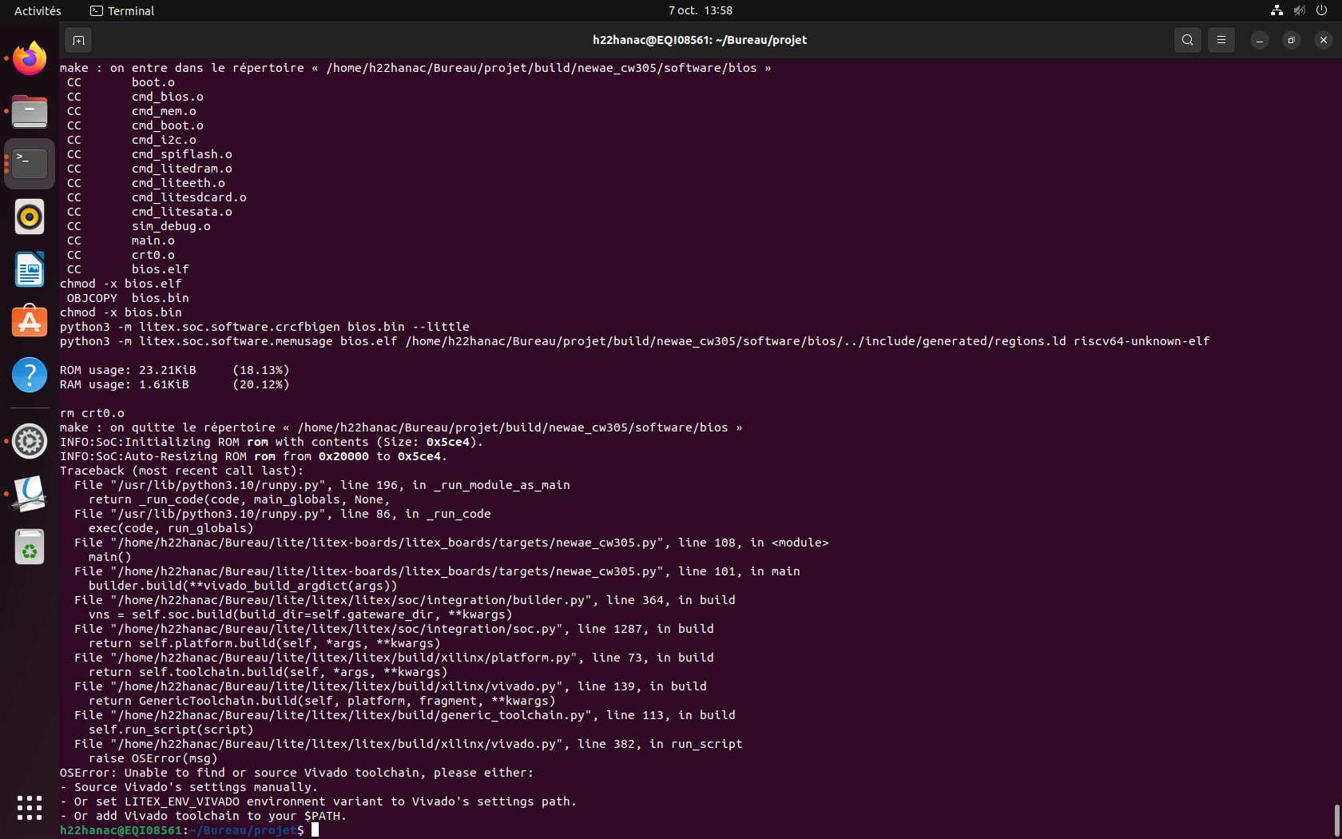Open the power/session menu in top bar
Screen dimensions: 1342x839
pyautogui.click(x=1322, y=10)
